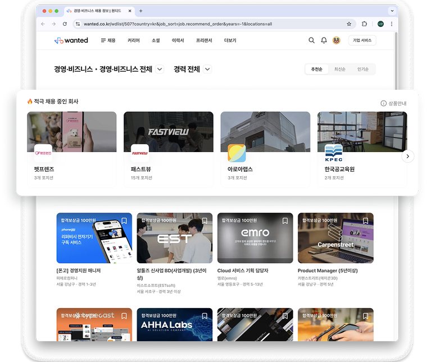
Task: Bookmark the orange typecast job card
Action: tap(124, 316)
